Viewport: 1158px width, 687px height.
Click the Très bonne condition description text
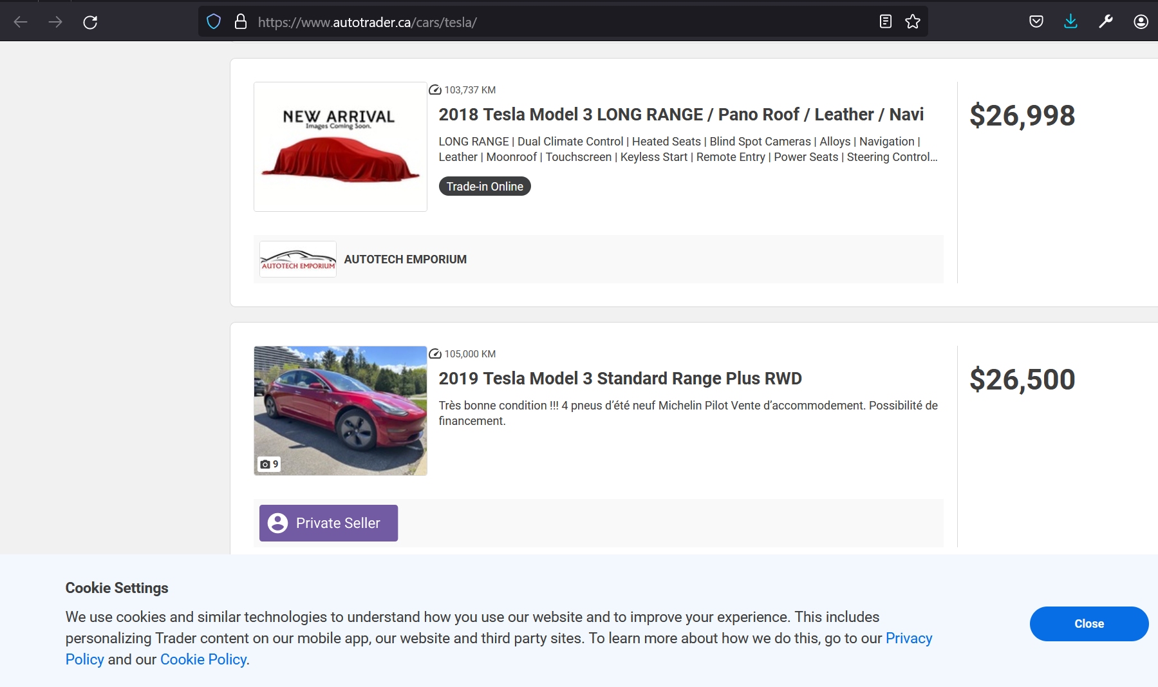point(688,413)
